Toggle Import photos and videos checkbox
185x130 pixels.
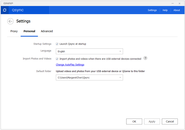pyautogui.click(x=57, y=59)
